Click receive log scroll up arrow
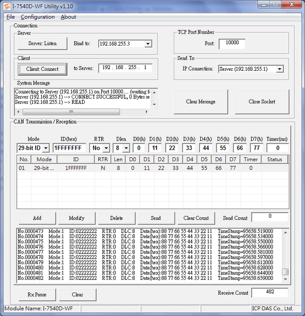The height and width of the screenshot is (316, 305). pyautogui.click(x=286, y=233)
